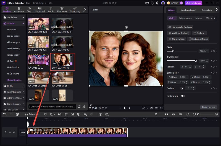Image resolution: width=221 pixels, height=146 pixels.
Task: Click the speed gauge icon in timeline toolbar
Action: [60, 114]
